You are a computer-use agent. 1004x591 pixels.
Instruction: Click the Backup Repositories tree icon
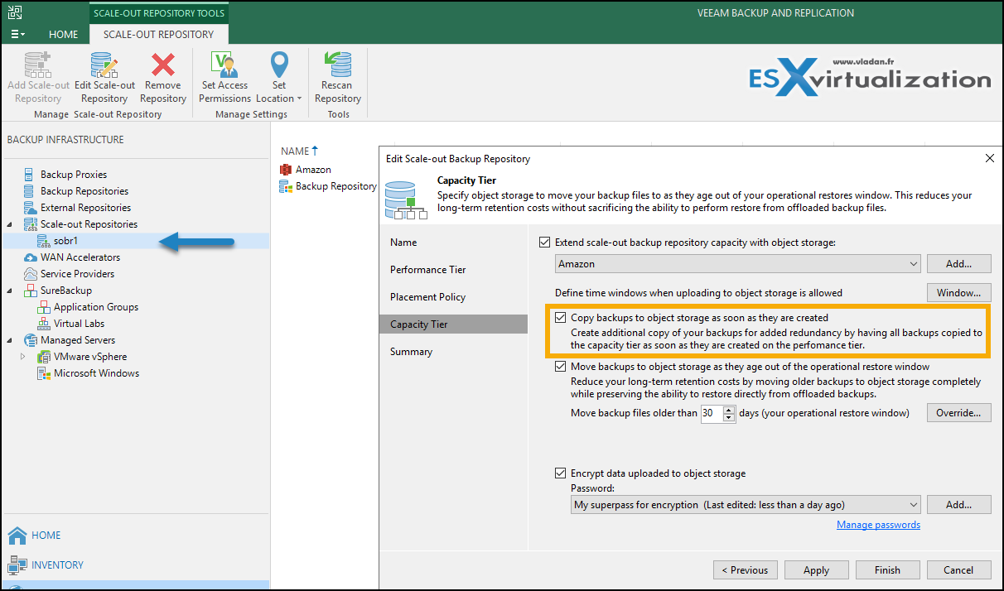tap(30, 191)
